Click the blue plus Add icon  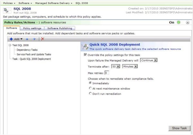click(11, 39)
